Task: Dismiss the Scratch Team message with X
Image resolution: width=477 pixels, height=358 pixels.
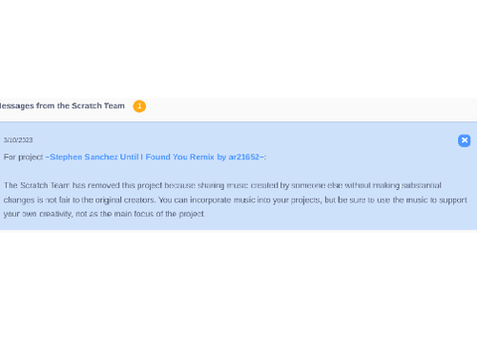Action: pyautogui.click(x=464, y=140)
